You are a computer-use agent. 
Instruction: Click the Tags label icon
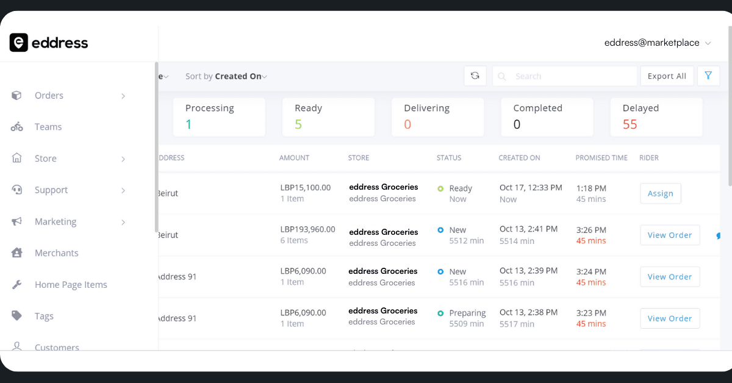(x=17, y=316)
